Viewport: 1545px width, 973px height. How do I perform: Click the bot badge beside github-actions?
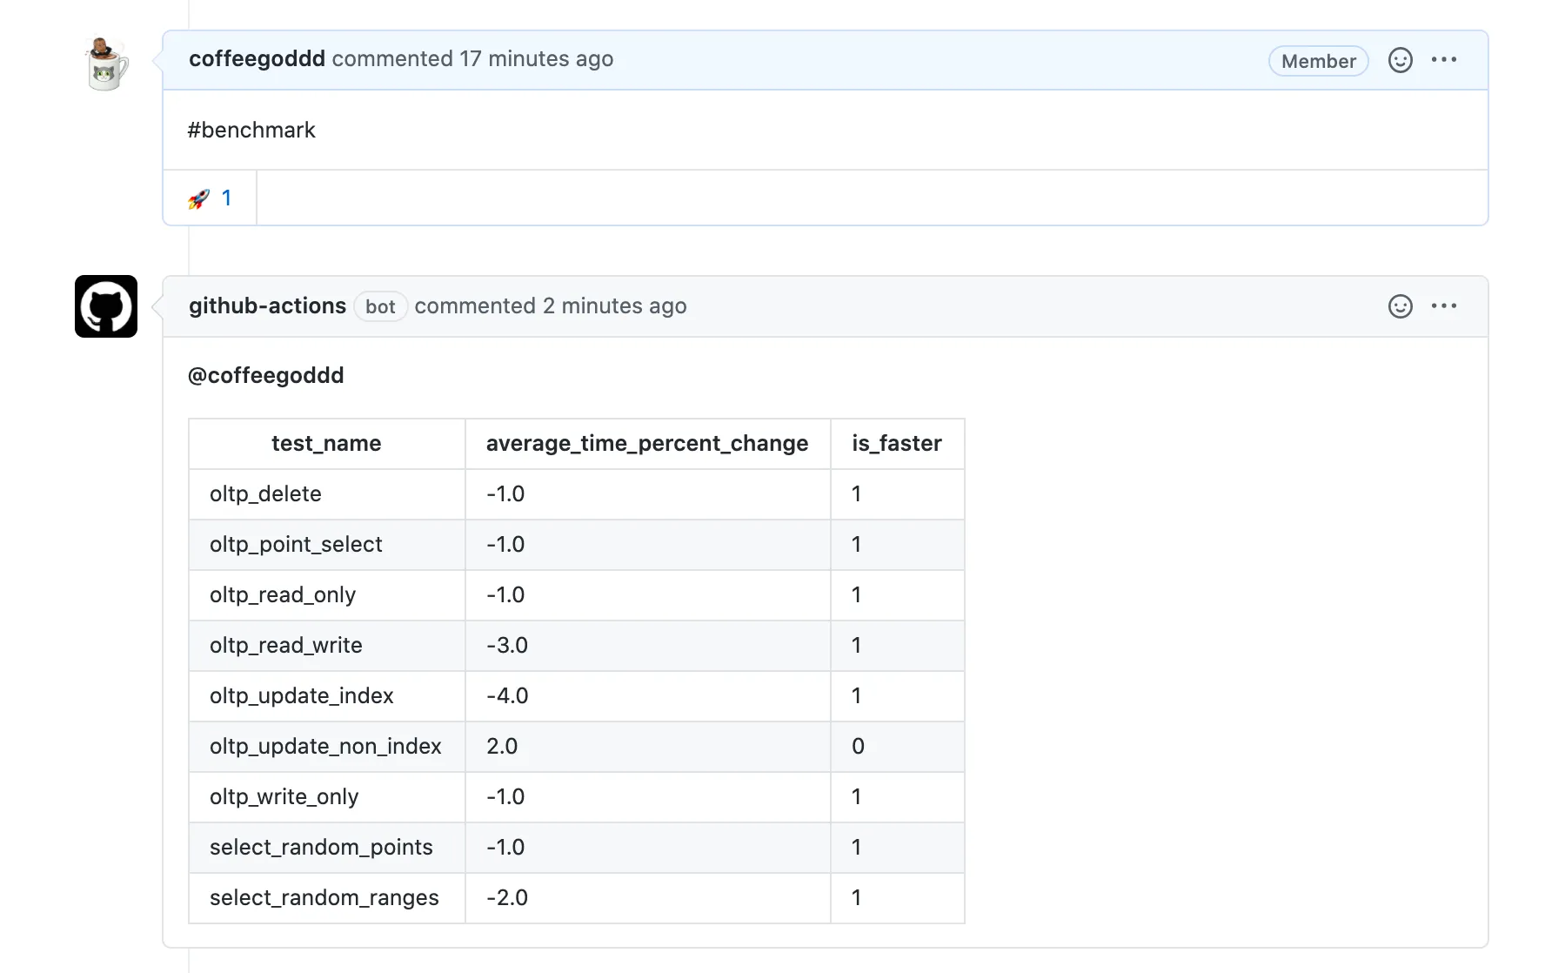point(380,306)
